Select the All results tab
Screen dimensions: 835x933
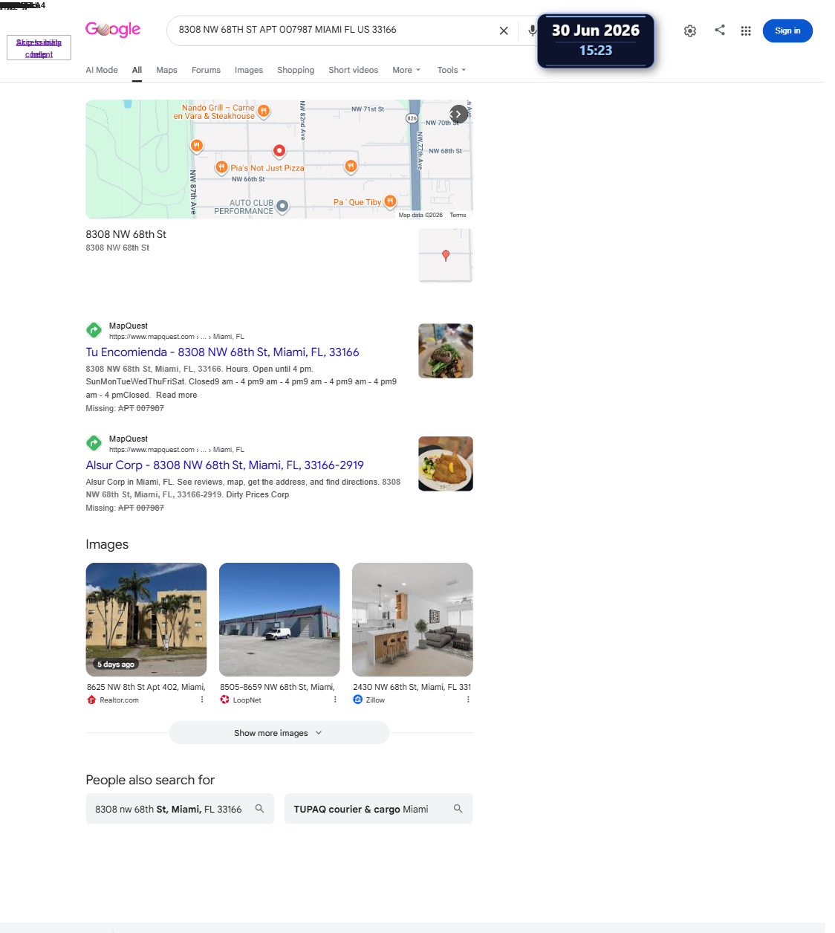[137, 70]
